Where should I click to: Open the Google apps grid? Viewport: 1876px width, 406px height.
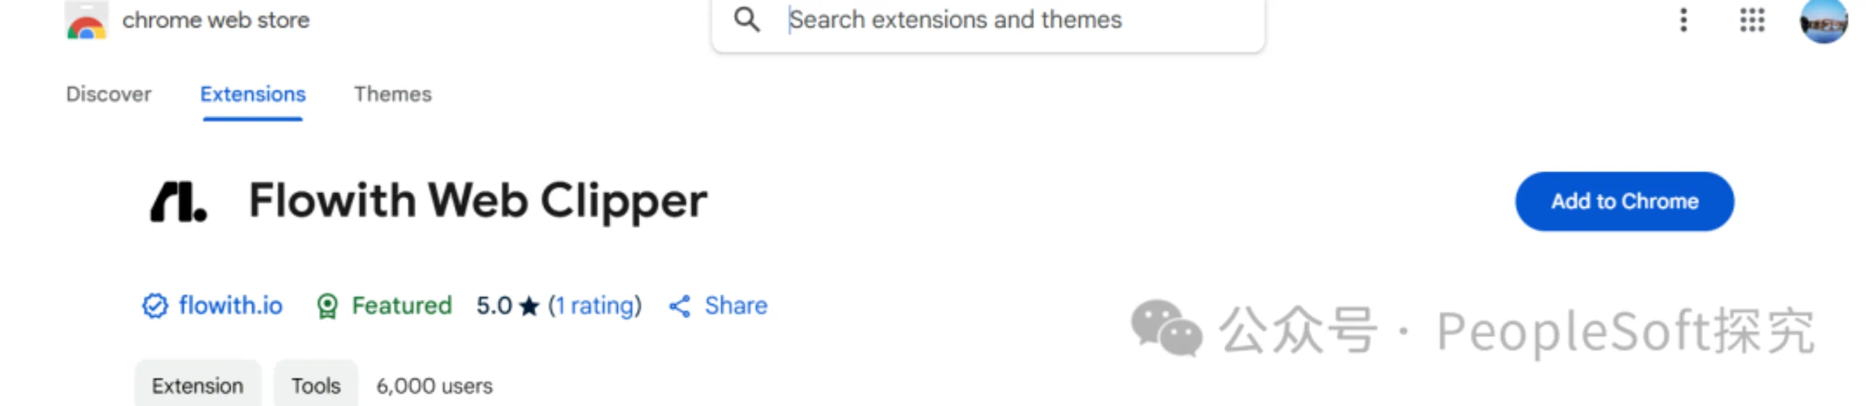pos(1752,19)
